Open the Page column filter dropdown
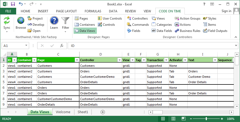Screen dimensions: 240x122 [77, 60]
